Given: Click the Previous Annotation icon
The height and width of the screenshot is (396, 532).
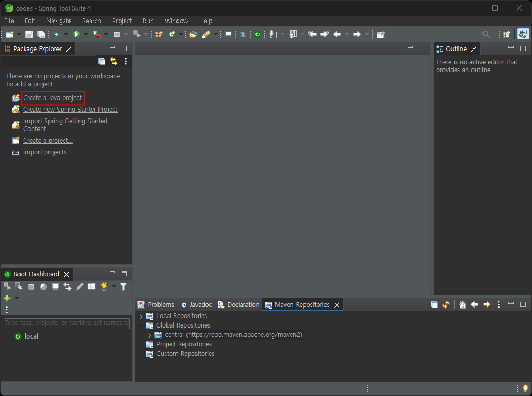Looking at the screenshot, I should (293, 34).
